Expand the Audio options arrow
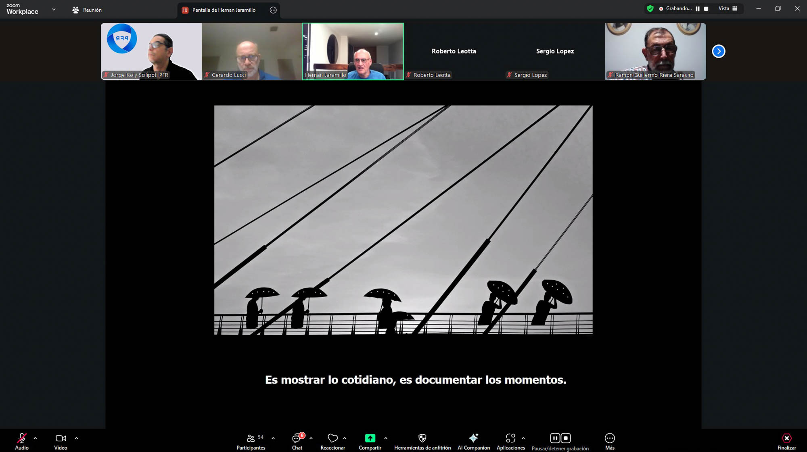 [36, 438]
